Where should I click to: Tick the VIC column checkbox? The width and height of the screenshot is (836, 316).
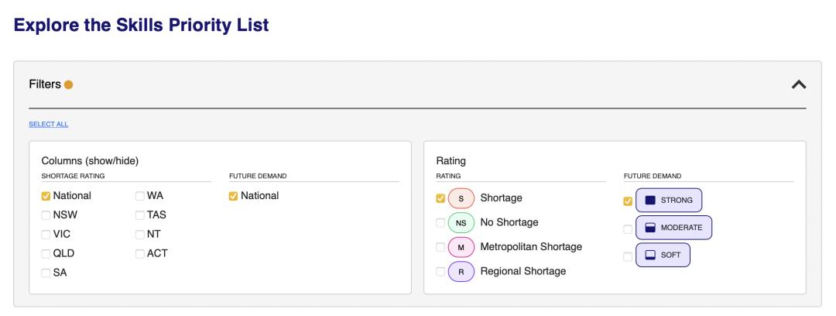pyautogui.click(x=46, y=234)
